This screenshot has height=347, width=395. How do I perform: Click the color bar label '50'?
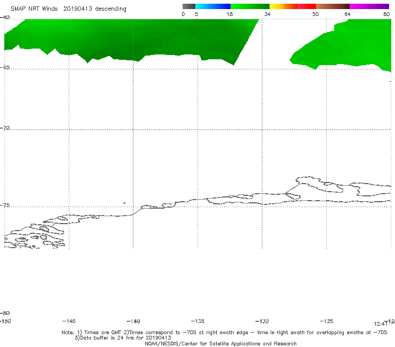click(x=315, y=14)
